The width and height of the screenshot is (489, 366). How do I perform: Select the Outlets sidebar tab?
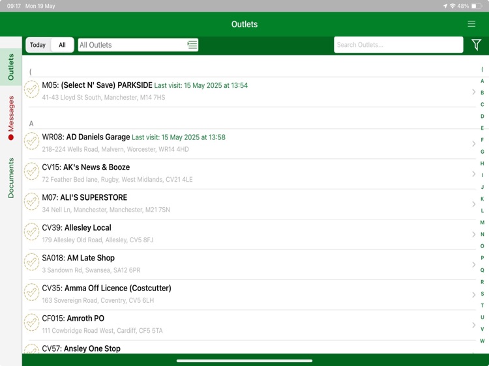pyautogui.click(x=11, y=67)
